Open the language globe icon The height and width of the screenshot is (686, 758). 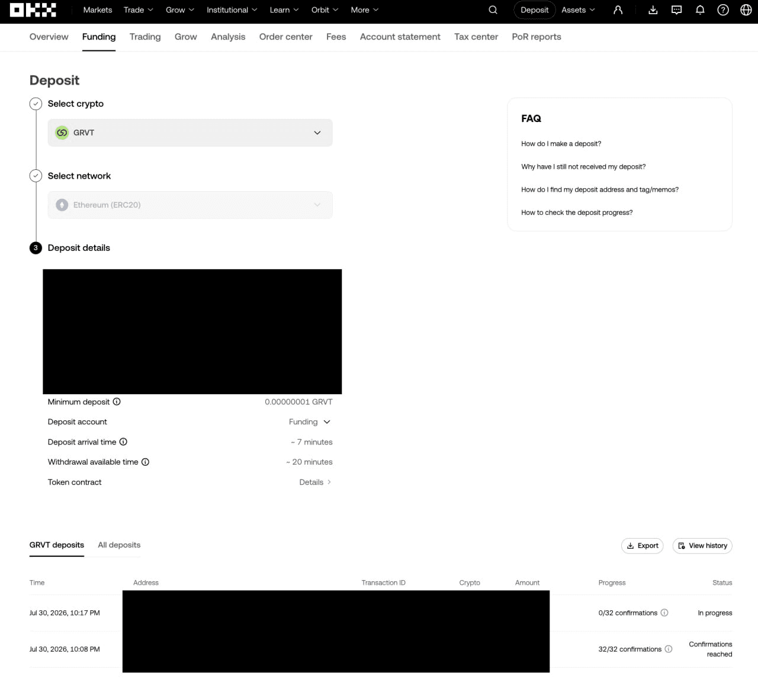[746, 10]
